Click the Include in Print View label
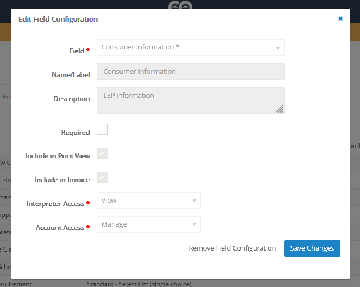This screenshot has height=287, width=360. point(58,157)
